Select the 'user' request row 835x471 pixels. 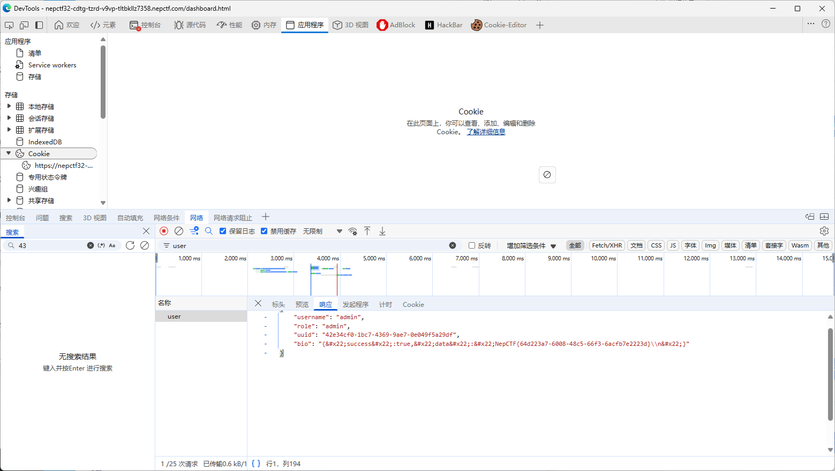[x=201, y=316]
